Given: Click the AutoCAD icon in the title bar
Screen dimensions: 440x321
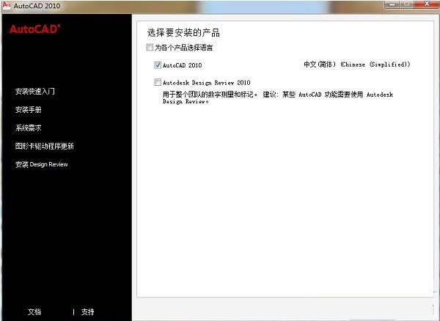Looking at the screenshot, I should pos(6,5).
